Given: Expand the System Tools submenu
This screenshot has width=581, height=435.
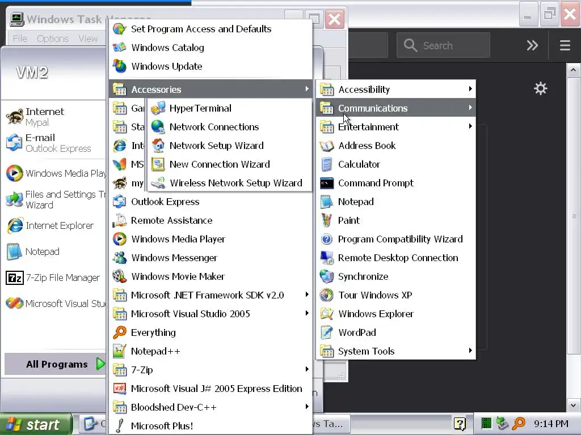Looking at the screenshot, I should (x=395, y=351).
